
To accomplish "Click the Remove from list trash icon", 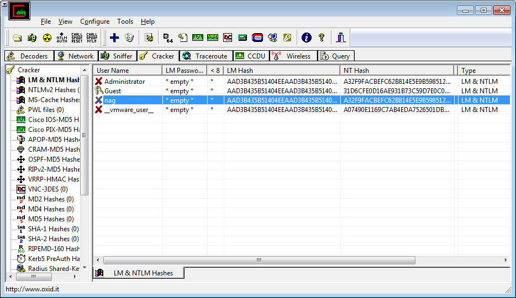I will point(129,38).
